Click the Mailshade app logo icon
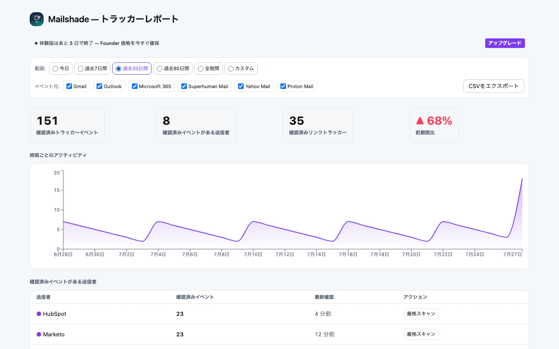The width and height of the screenshot is (559, 349). pyautogui.click(x=37, y=19)
